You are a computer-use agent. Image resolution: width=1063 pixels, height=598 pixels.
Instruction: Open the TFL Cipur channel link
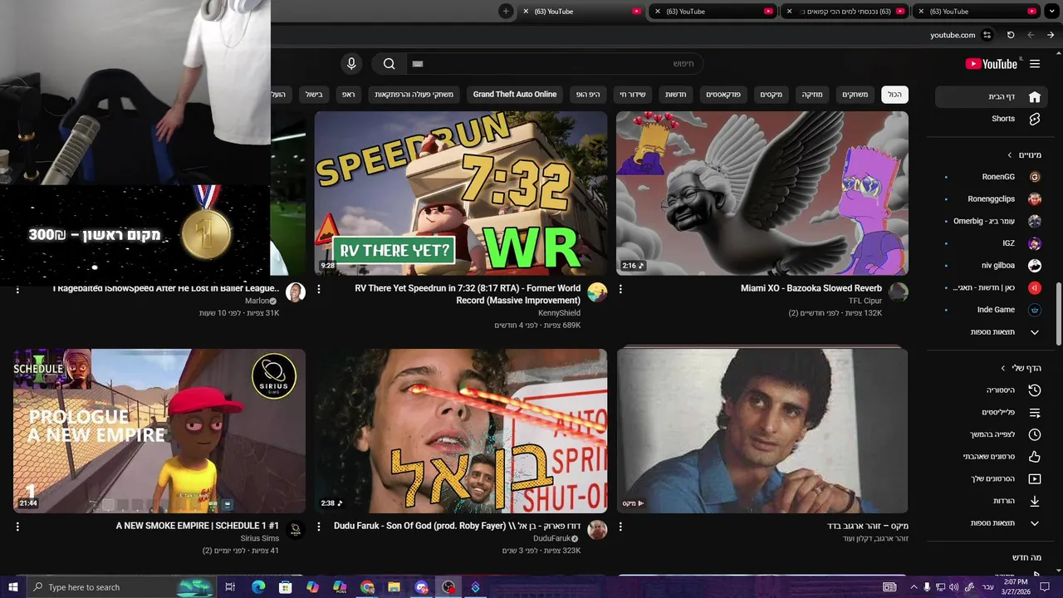pyautogui.click(x=865, y=301)
